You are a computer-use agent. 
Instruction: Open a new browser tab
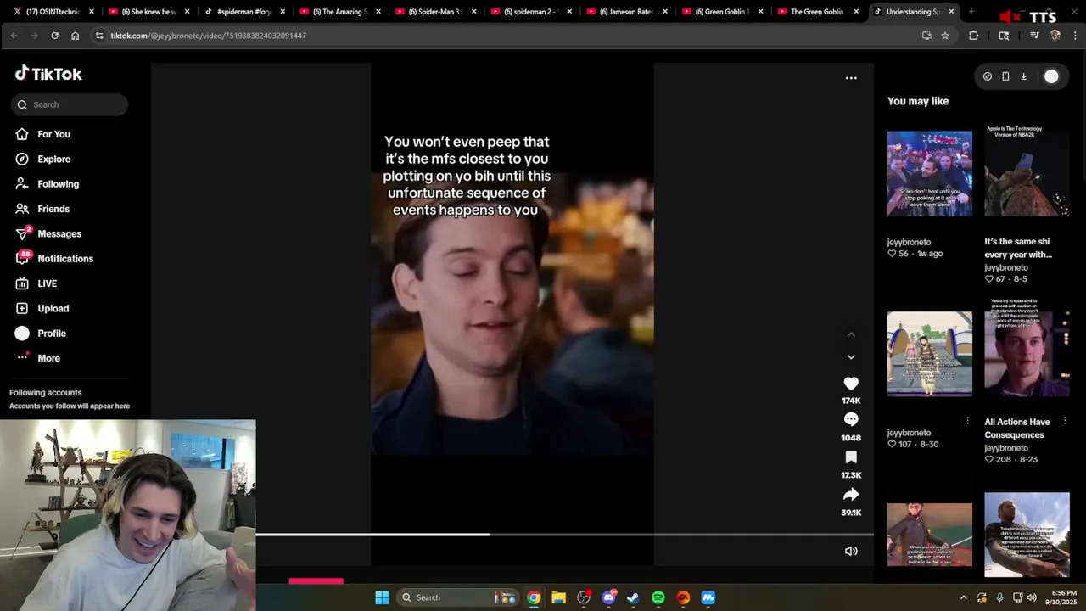(x=971, y=12)
